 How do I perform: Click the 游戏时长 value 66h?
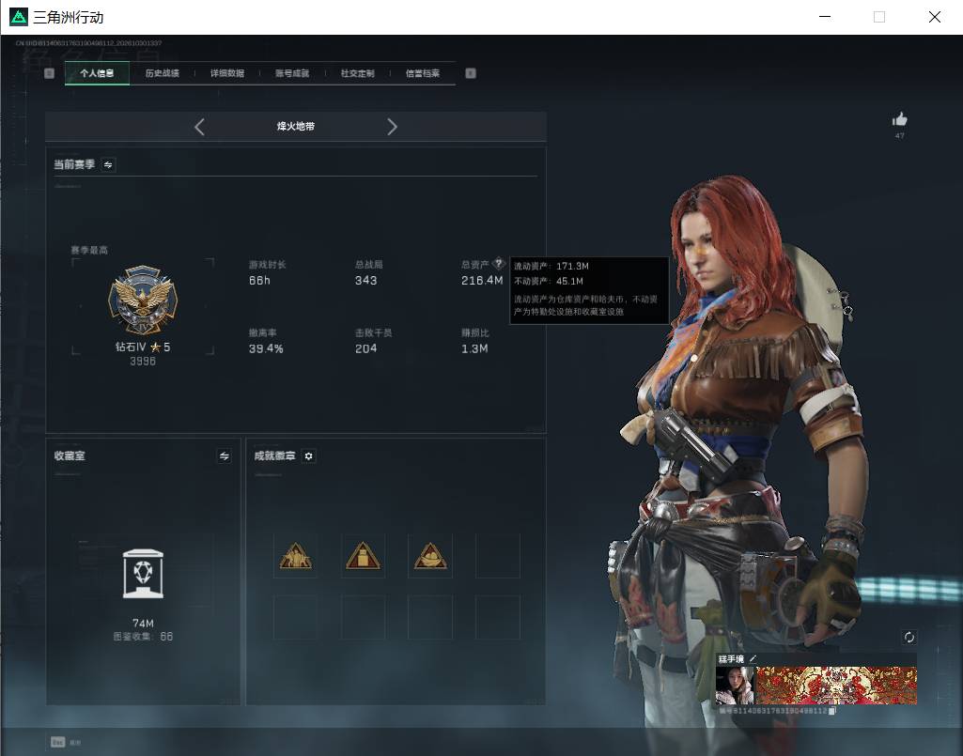point(259,281)
